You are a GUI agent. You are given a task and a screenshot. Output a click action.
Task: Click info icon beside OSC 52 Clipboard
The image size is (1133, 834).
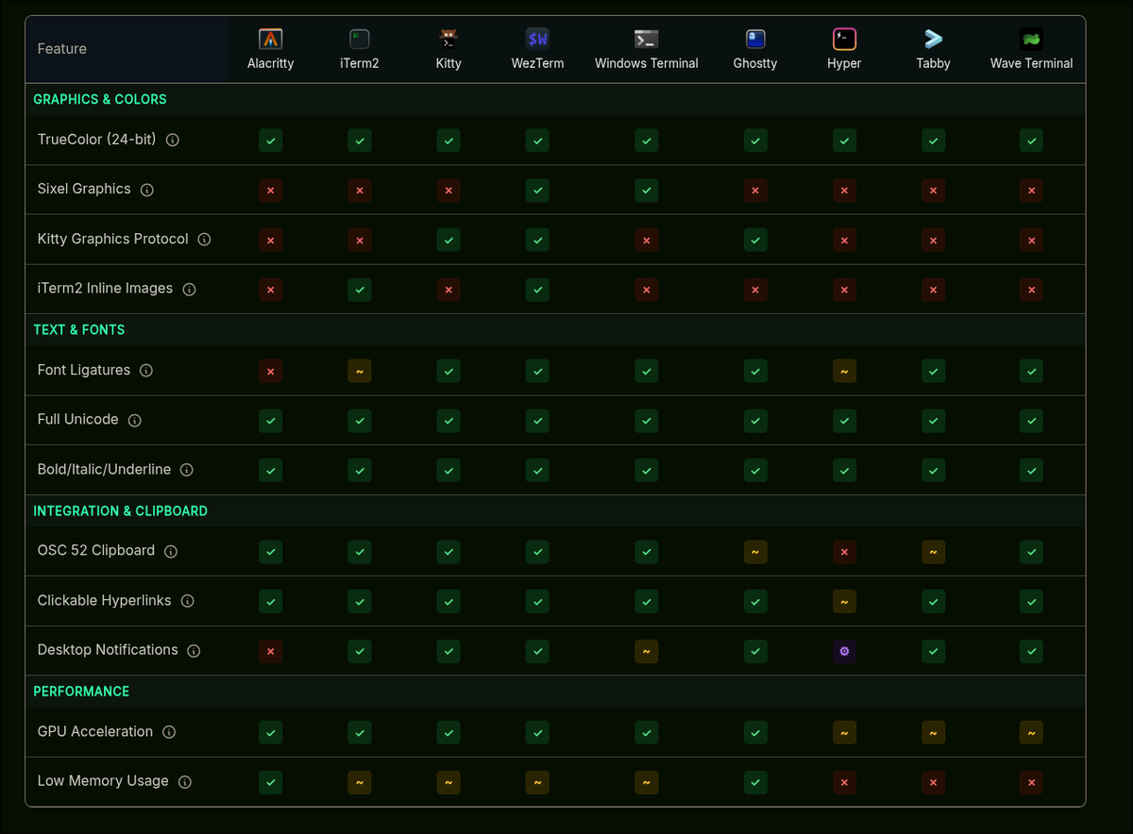[171, 551]
